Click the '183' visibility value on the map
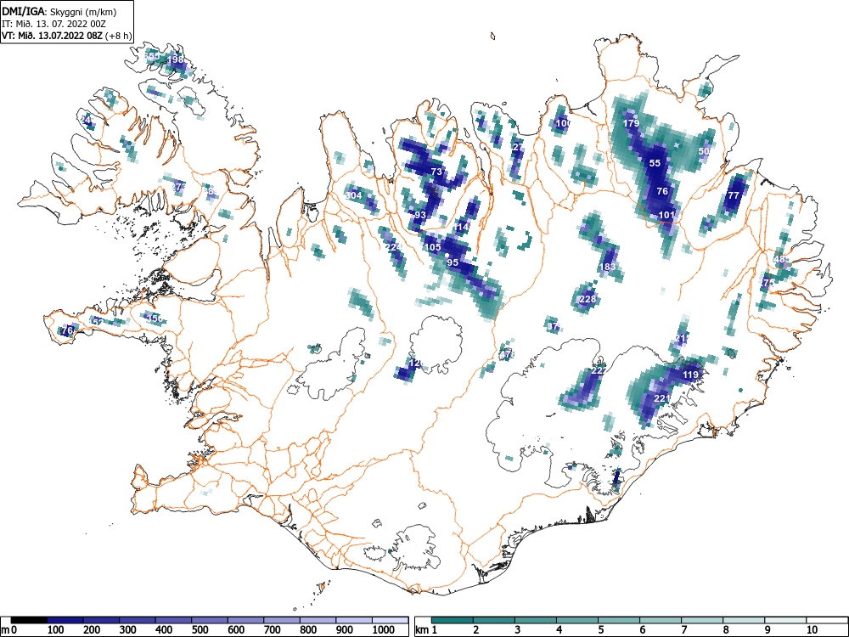The height and width of the screenshot is (637, 849). tap(608, 267)
